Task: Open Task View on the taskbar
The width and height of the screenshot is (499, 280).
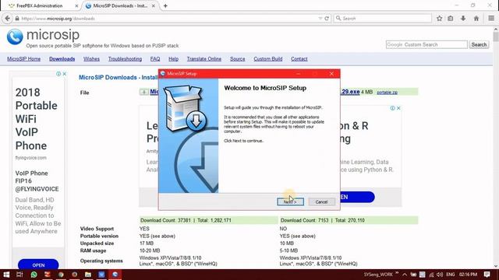Action: coord(19,275)
